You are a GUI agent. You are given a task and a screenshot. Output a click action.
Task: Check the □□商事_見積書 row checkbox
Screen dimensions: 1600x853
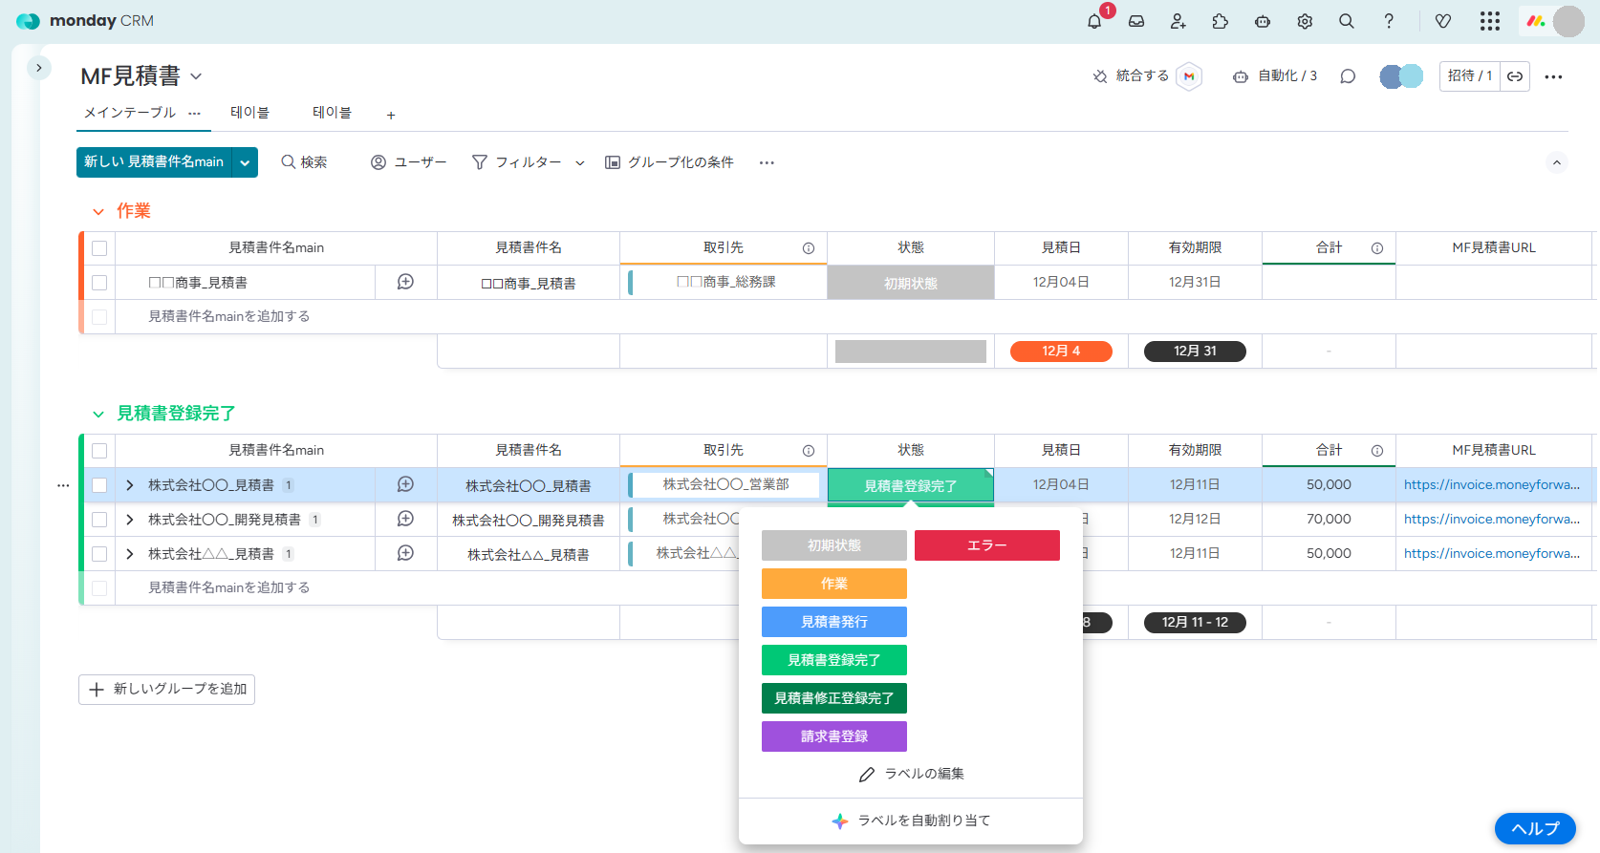click(99, 283)
